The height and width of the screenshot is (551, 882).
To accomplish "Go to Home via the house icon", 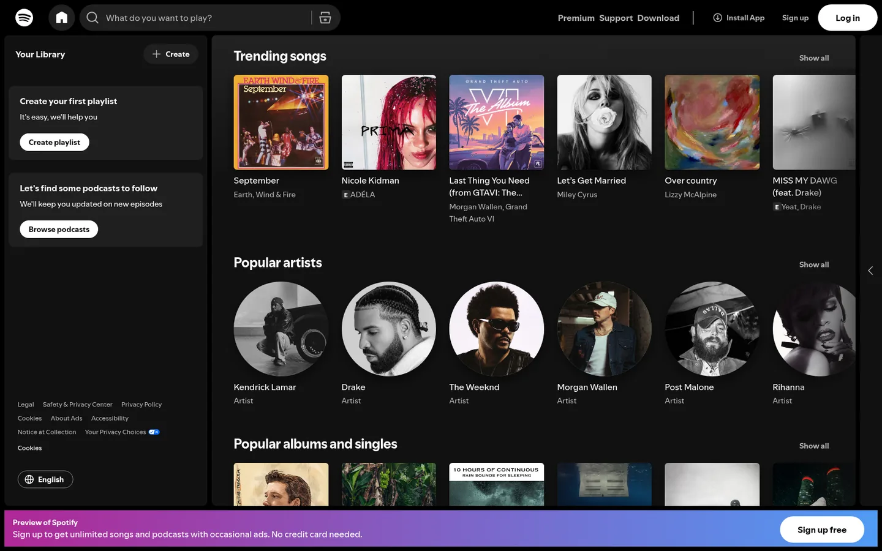I will point(62,18).
